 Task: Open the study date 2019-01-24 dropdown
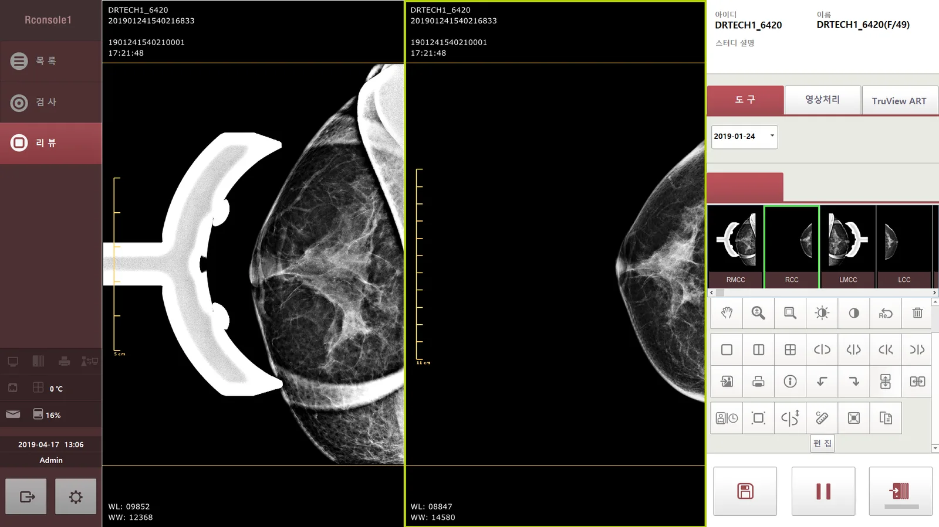pyautogui.click(x=745, y=137)
